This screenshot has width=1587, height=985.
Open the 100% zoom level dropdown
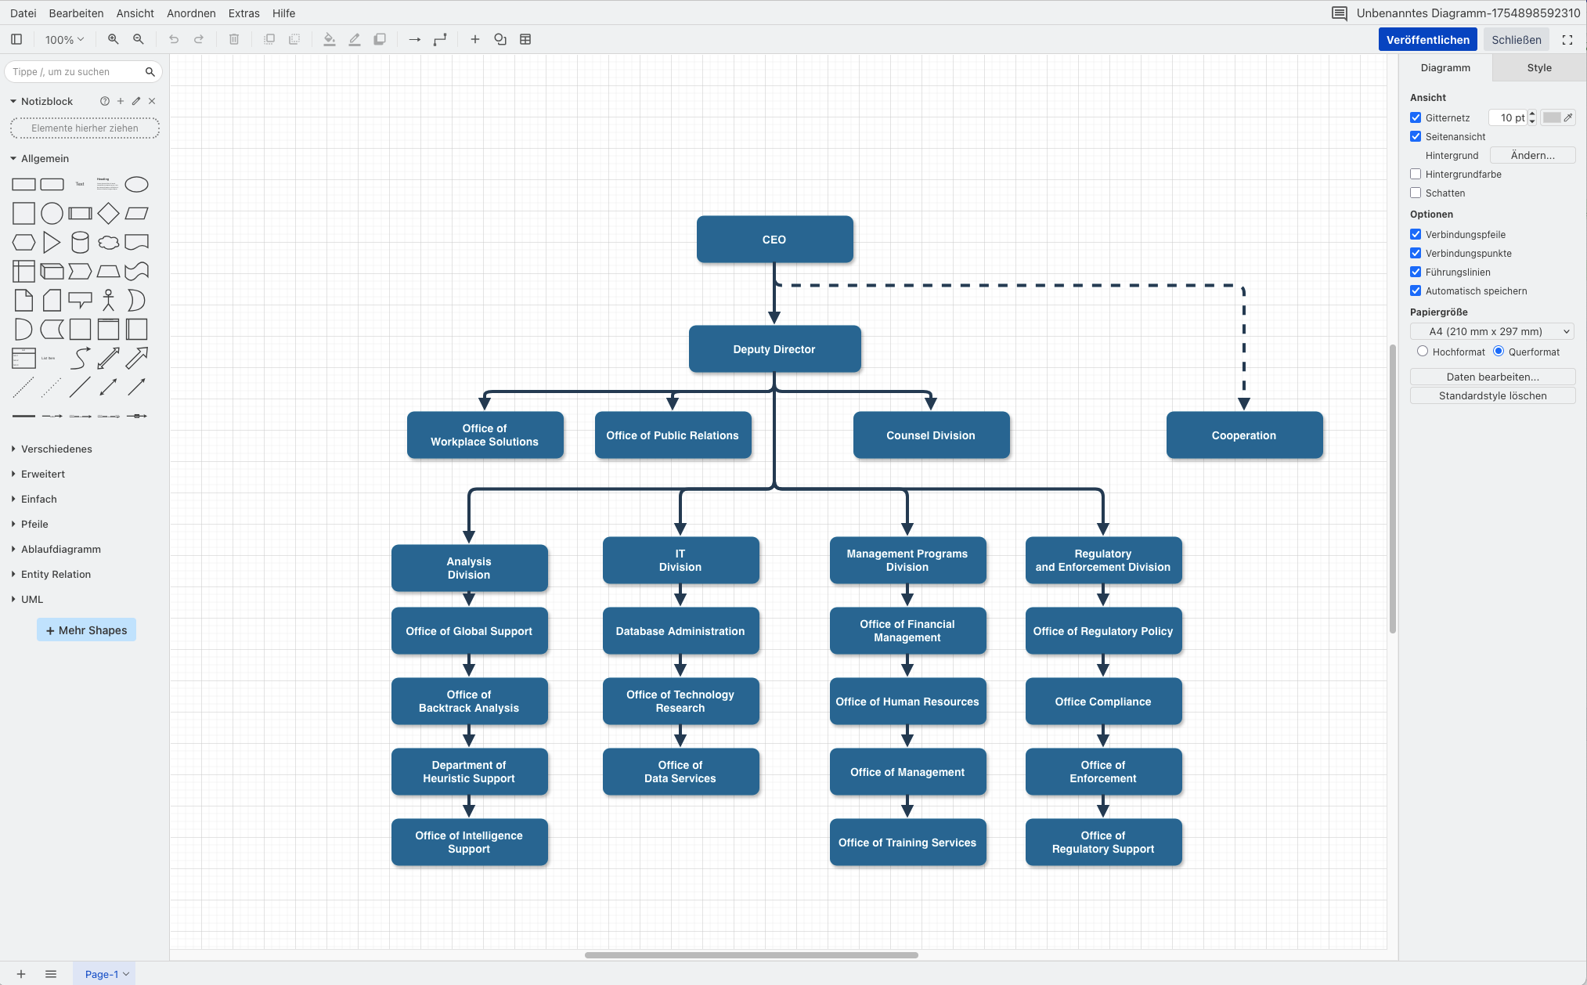(64, 39)
